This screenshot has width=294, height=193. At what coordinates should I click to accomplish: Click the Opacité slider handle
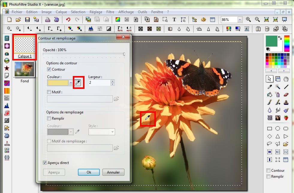(124, 54)
